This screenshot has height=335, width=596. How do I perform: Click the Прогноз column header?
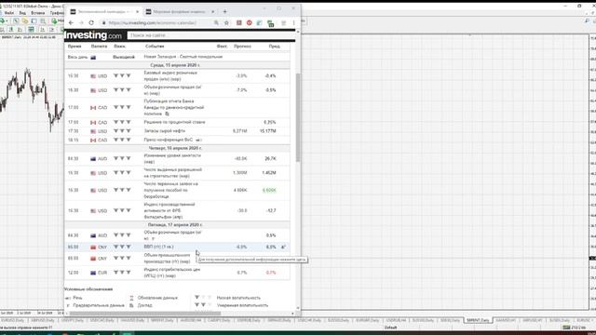242,46
